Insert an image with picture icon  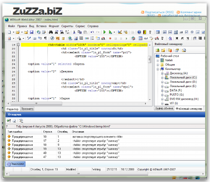[76, 38]
